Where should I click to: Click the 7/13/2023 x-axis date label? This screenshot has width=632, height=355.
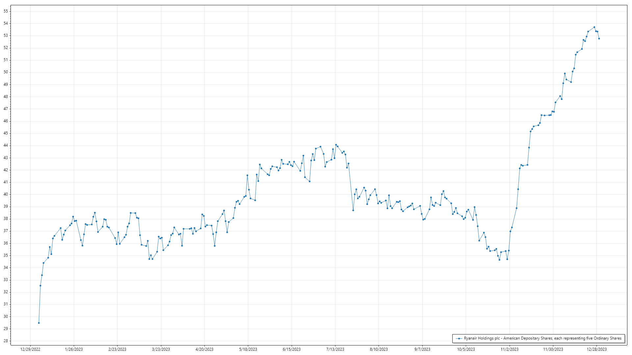coord(335,349)
